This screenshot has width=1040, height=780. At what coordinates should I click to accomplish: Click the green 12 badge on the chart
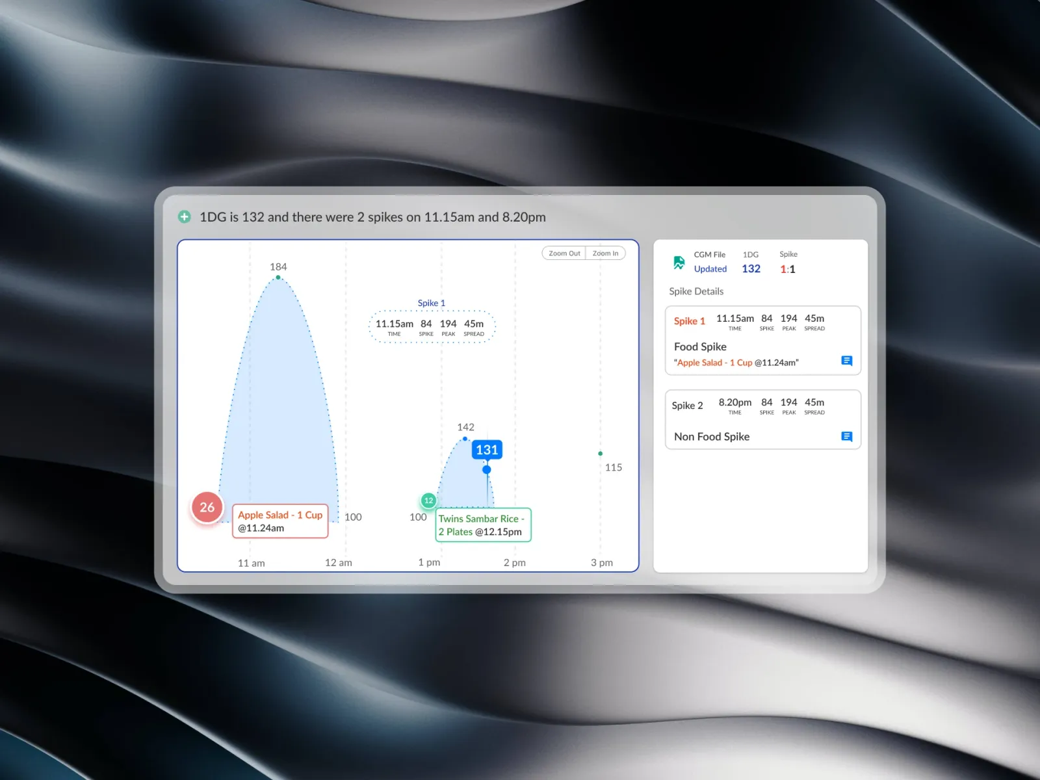(428, 500)
